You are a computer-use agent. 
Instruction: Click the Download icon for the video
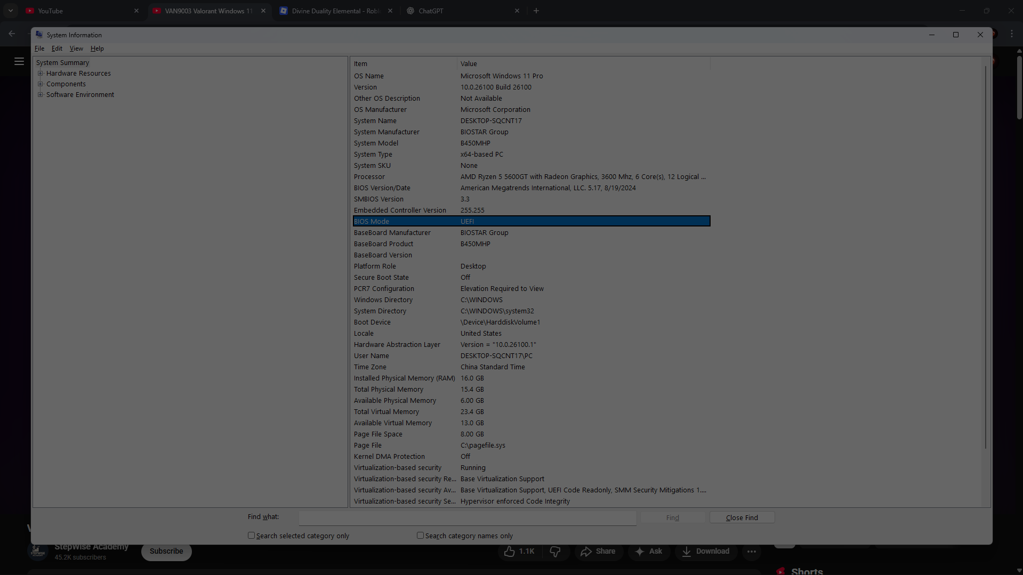(x=687, y=552)
